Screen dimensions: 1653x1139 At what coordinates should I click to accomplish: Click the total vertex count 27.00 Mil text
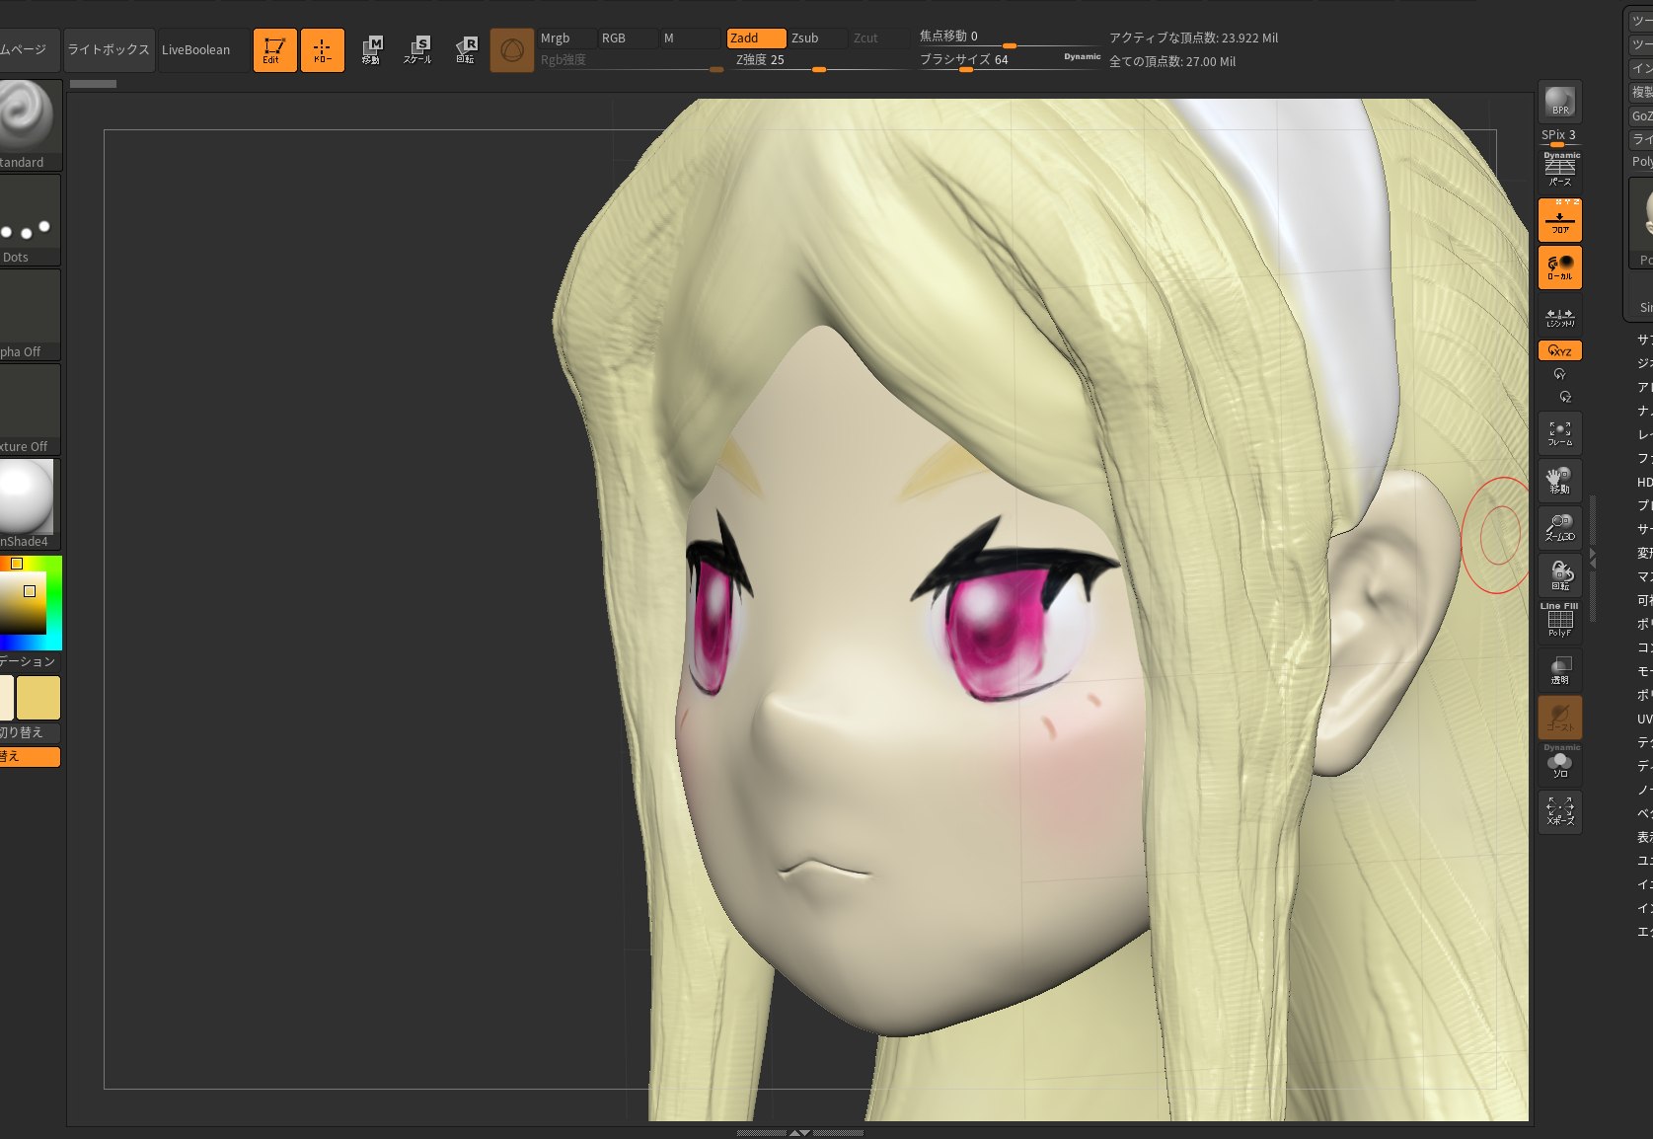pos(1172,61)
